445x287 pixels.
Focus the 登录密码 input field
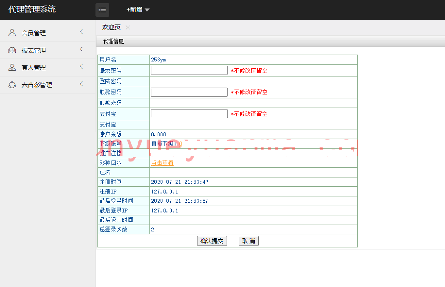point(189,70)
